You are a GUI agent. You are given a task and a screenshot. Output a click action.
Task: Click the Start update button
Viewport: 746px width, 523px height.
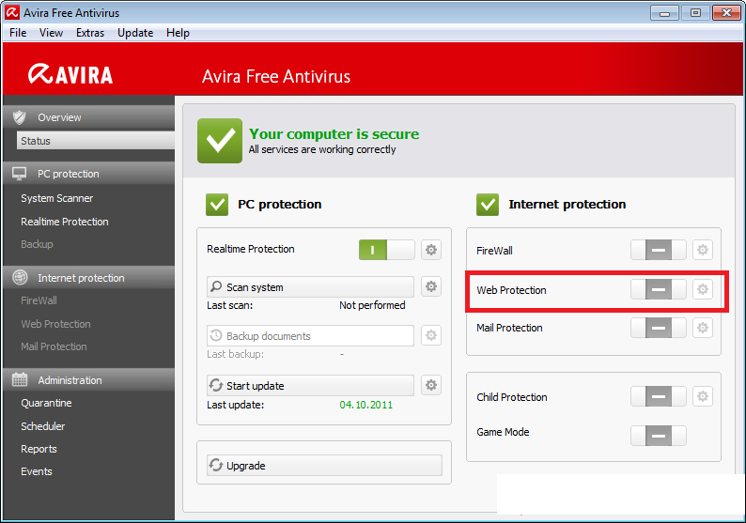[310, 385]
